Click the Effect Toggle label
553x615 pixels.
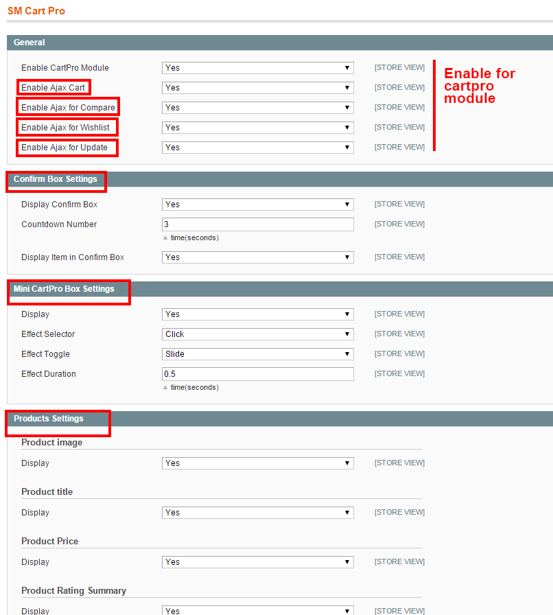pos(45,354)
